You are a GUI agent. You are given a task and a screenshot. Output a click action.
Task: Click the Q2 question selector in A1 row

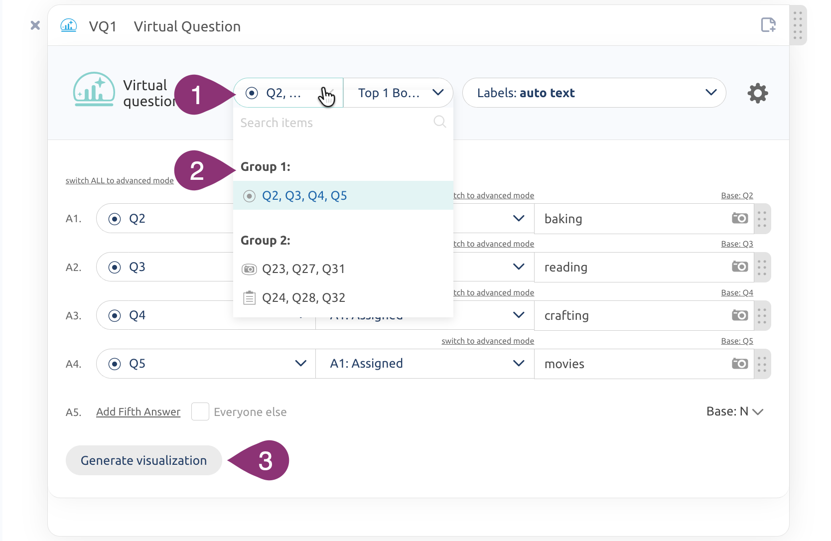click(x=165, y=218)
